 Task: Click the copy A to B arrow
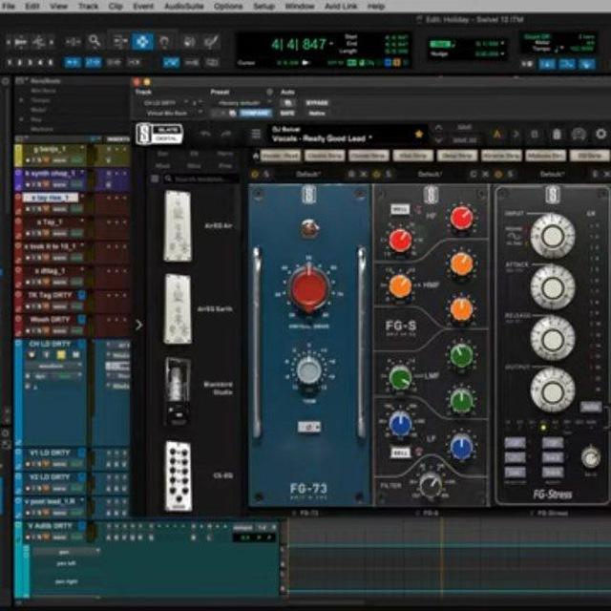[516, 134]
